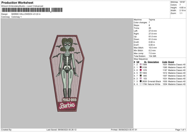Click the gray swatch with code 1012
Screen dimensions: 187x132
[x=141, y=73]
